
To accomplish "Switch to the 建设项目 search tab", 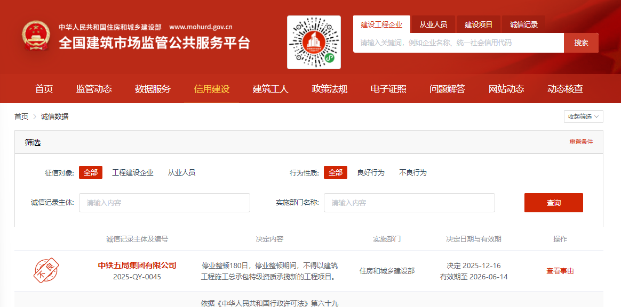I will click(479, 24).
